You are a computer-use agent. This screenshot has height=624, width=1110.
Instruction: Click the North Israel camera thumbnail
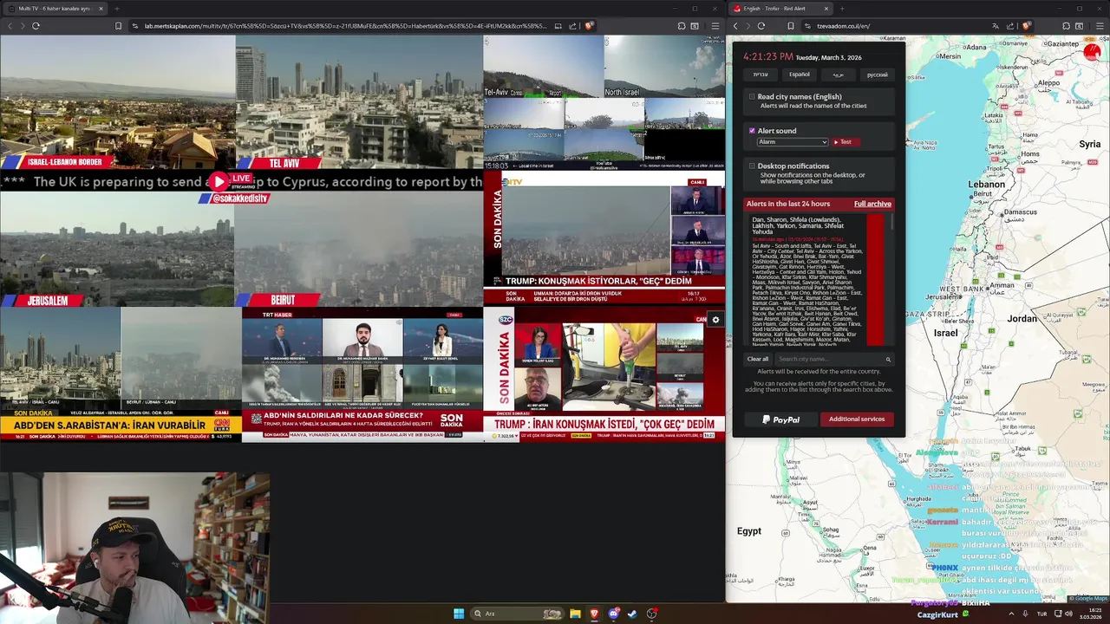(664, 67)
